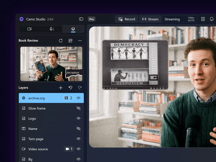Click the camera icon of Video source layer

coord(24,149)
